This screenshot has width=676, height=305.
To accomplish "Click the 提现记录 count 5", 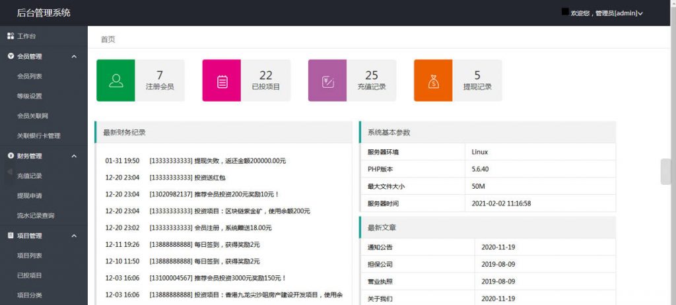I will tap(478, 75).
